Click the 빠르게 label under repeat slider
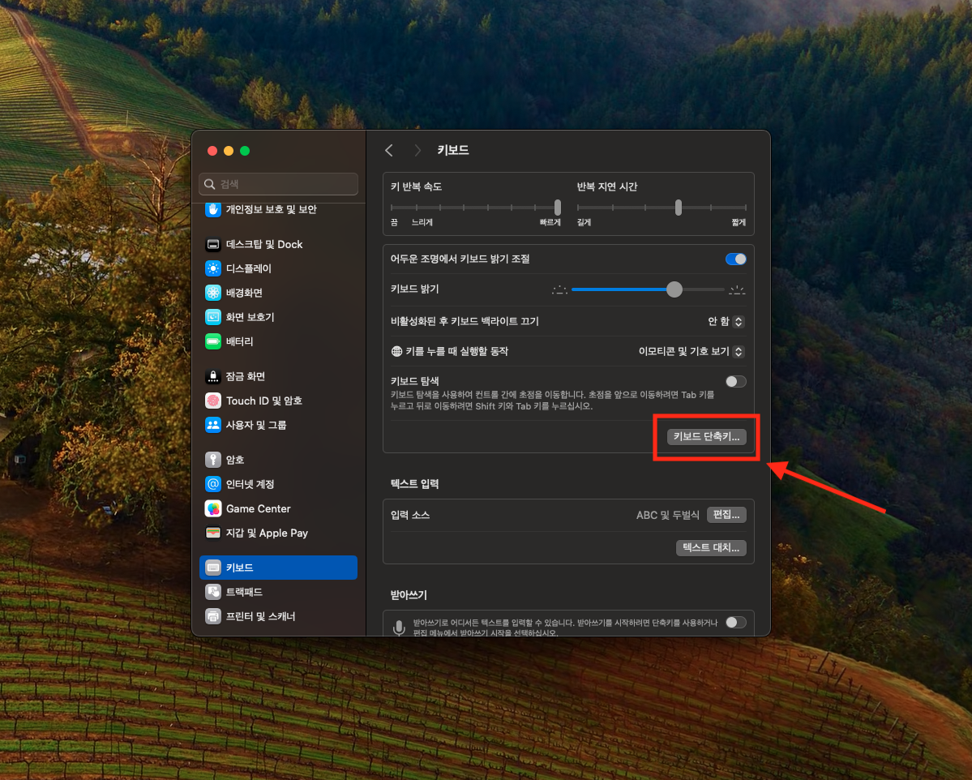Image resolution: width=972 pixels, height=780 pixels. [x=550, y=223]
